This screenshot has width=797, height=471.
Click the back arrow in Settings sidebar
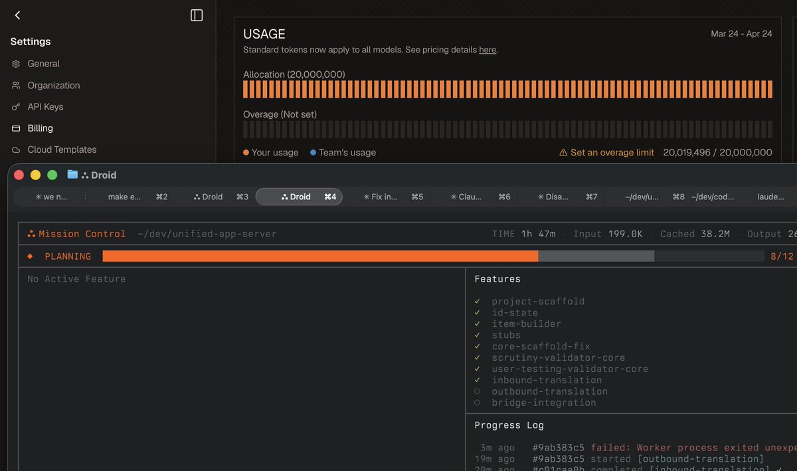tap(17, 15)
